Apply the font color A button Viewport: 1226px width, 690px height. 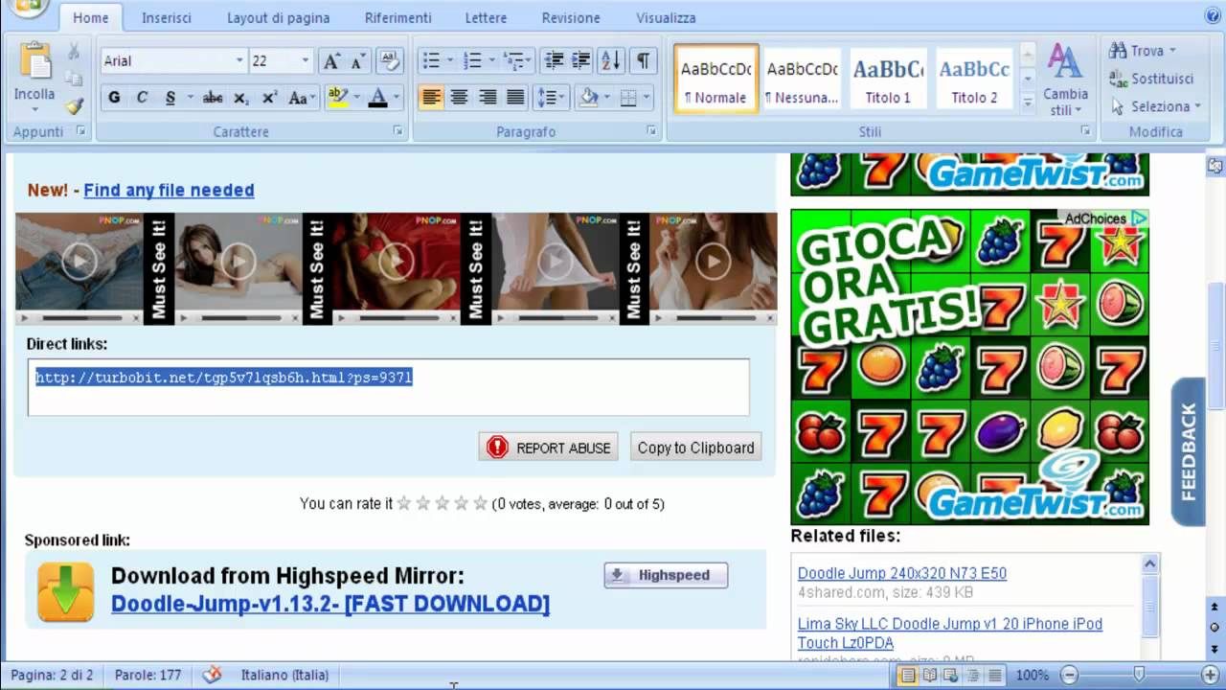click(377, 98)
